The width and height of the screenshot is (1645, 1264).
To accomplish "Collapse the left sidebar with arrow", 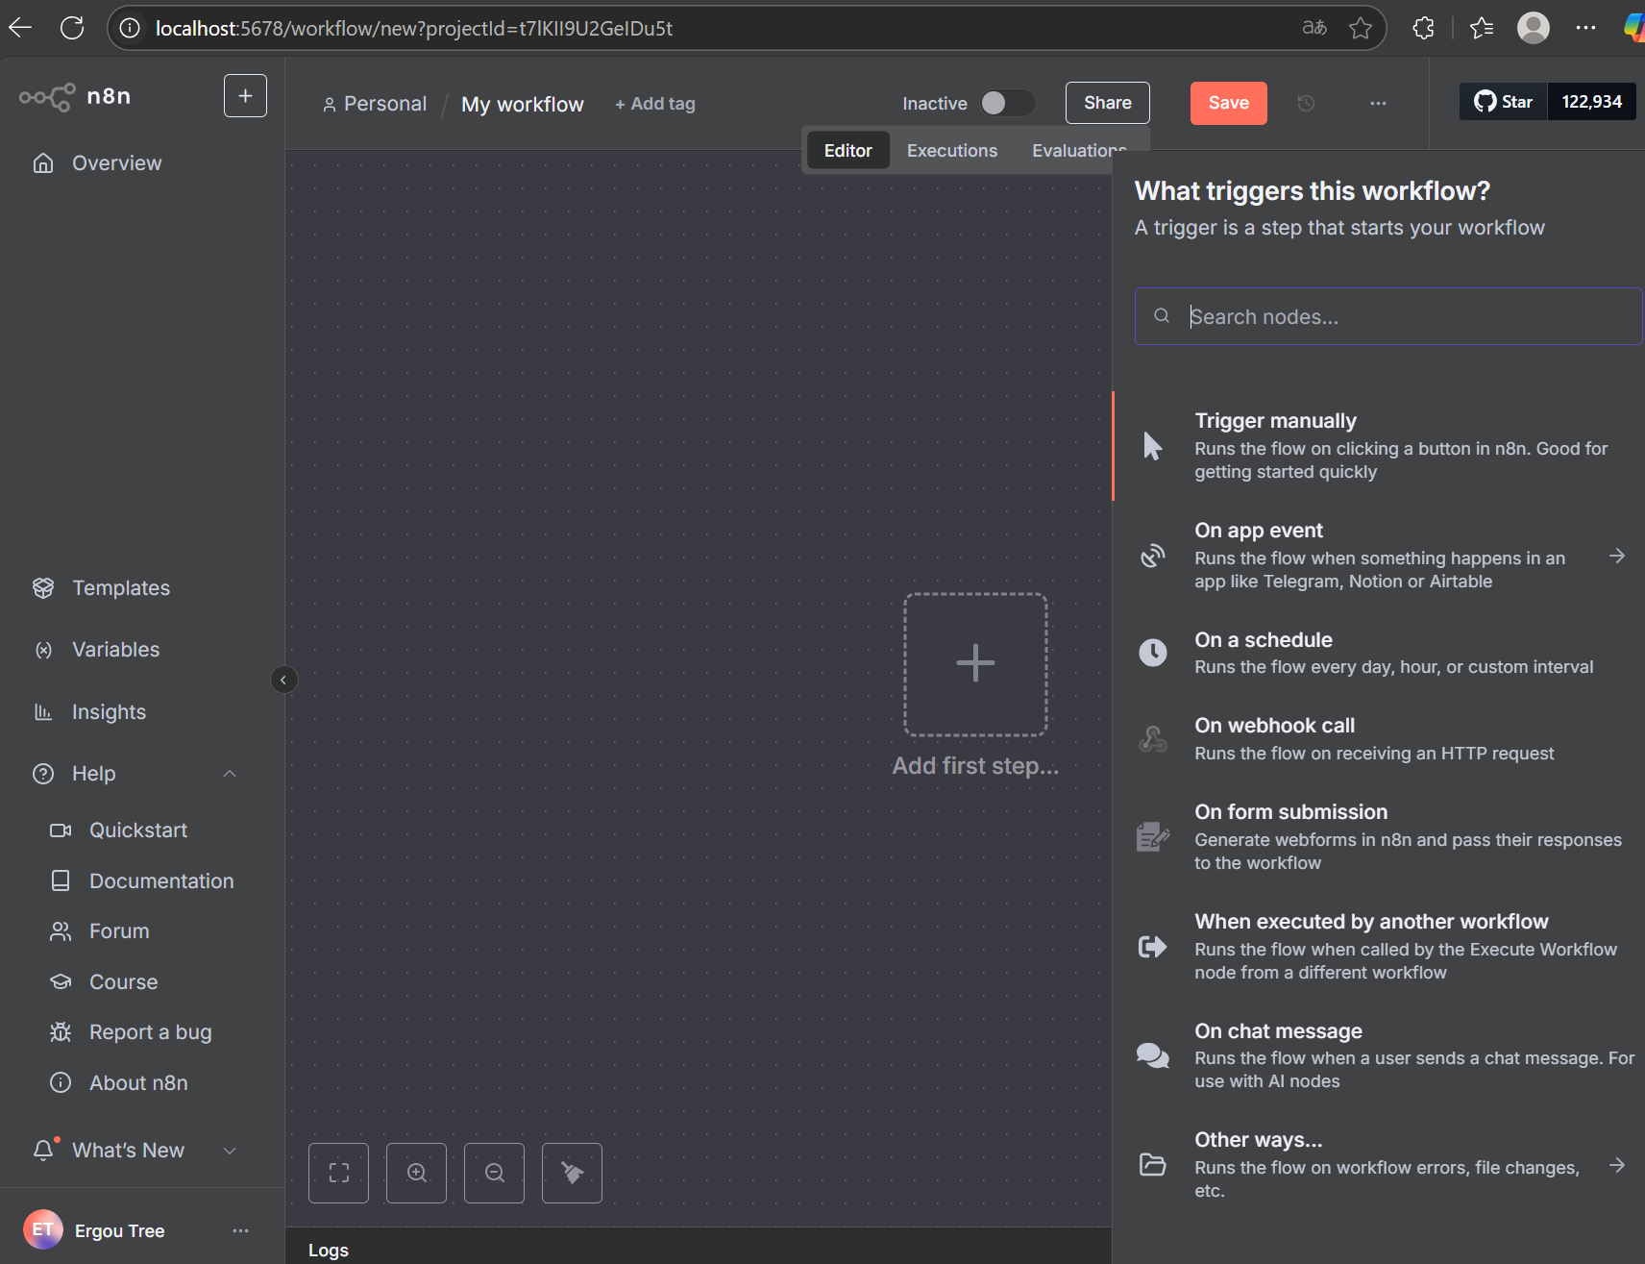I will click(283, 681).
